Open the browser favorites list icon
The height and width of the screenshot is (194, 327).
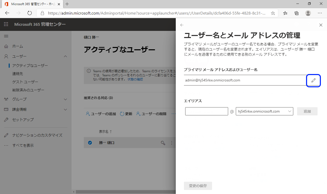285,13
